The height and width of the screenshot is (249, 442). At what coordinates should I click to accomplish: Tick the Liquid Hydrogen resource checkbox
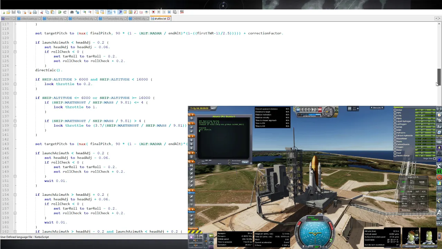pyautogui.click(x=395, y=121)
